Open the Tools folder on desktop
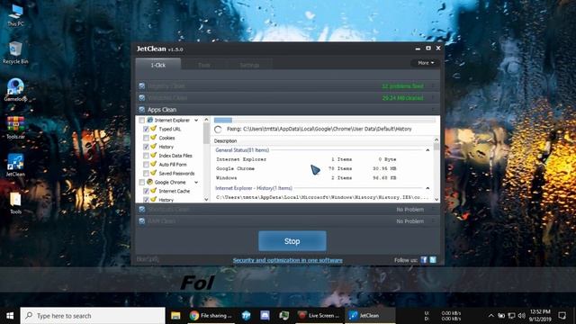 15,202
